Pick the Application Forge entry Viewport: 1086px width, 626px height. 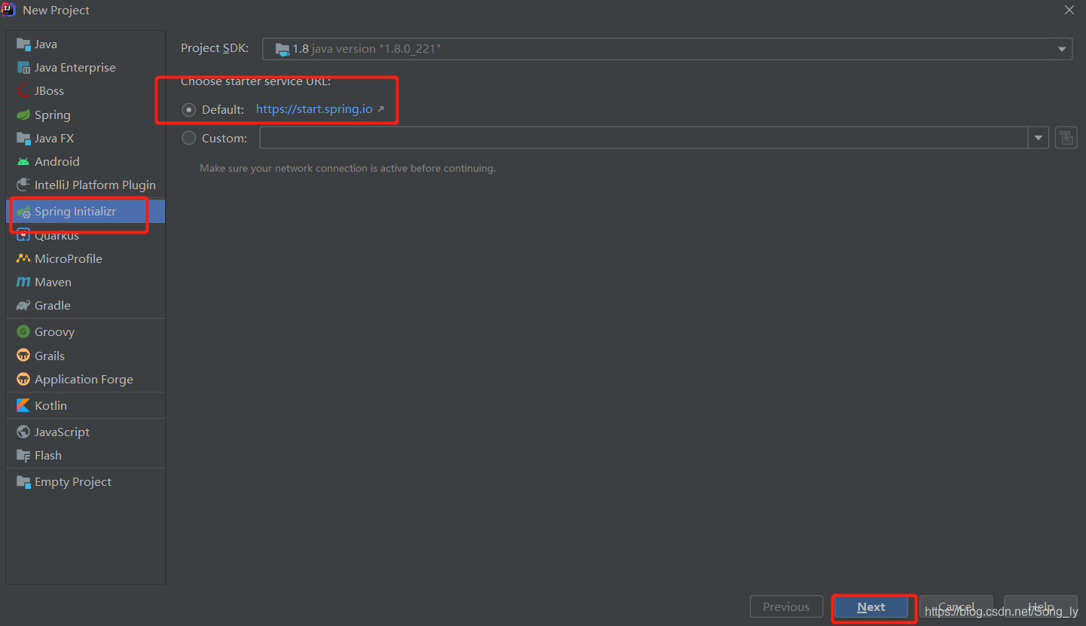click(84, 379)
